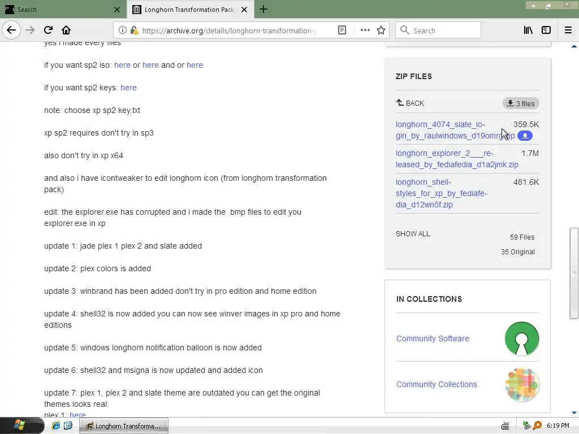Image resolution: width=579 pixels, height=434 pixels.
Task: Click the Community Software green logo thumbnail
Action: pos(521,338)
